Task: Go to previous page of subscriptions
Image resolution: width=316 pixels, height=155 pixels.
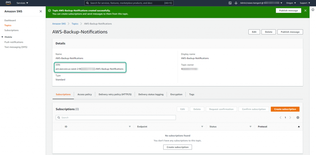Action: (281, 117)
